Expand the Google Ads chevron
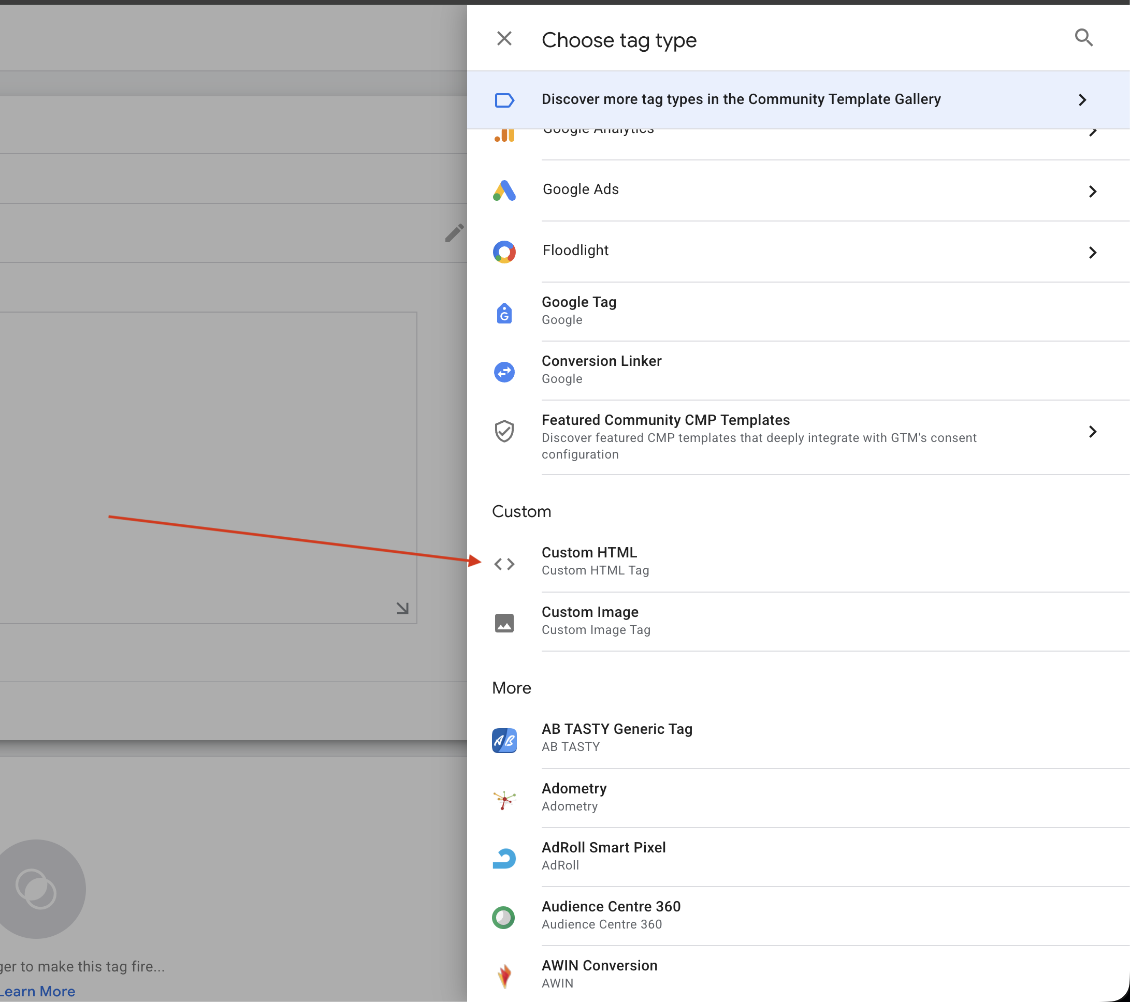 click(1092, 191)
